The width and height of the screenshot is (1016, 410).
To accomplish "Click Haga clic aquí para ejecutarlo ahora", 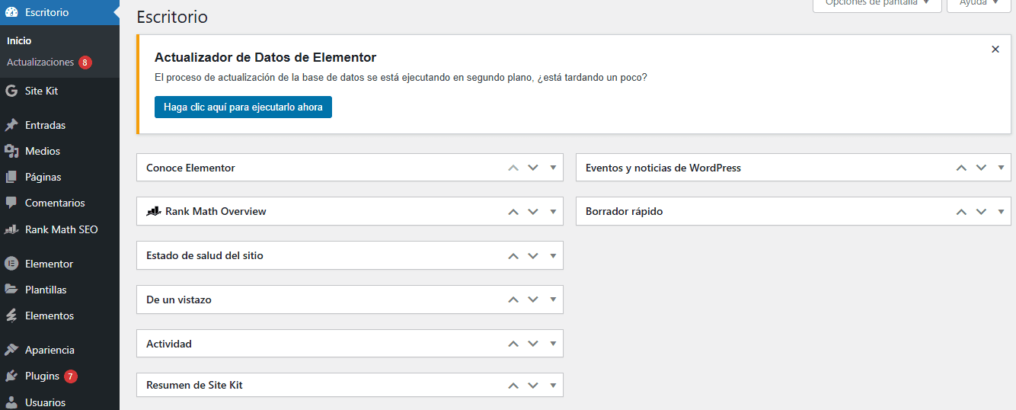I will (x=243, y=107).
